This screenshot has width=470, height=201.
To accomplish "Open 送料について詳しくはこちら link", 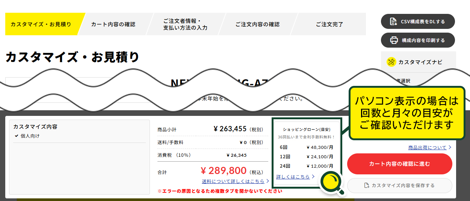I will 233,181.
